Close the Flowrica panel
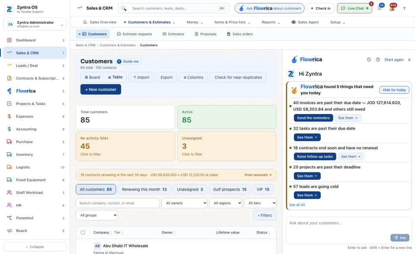 [409, 60]
